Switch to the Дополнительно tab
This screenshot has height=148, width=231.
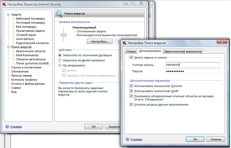[x=150, y=51]
